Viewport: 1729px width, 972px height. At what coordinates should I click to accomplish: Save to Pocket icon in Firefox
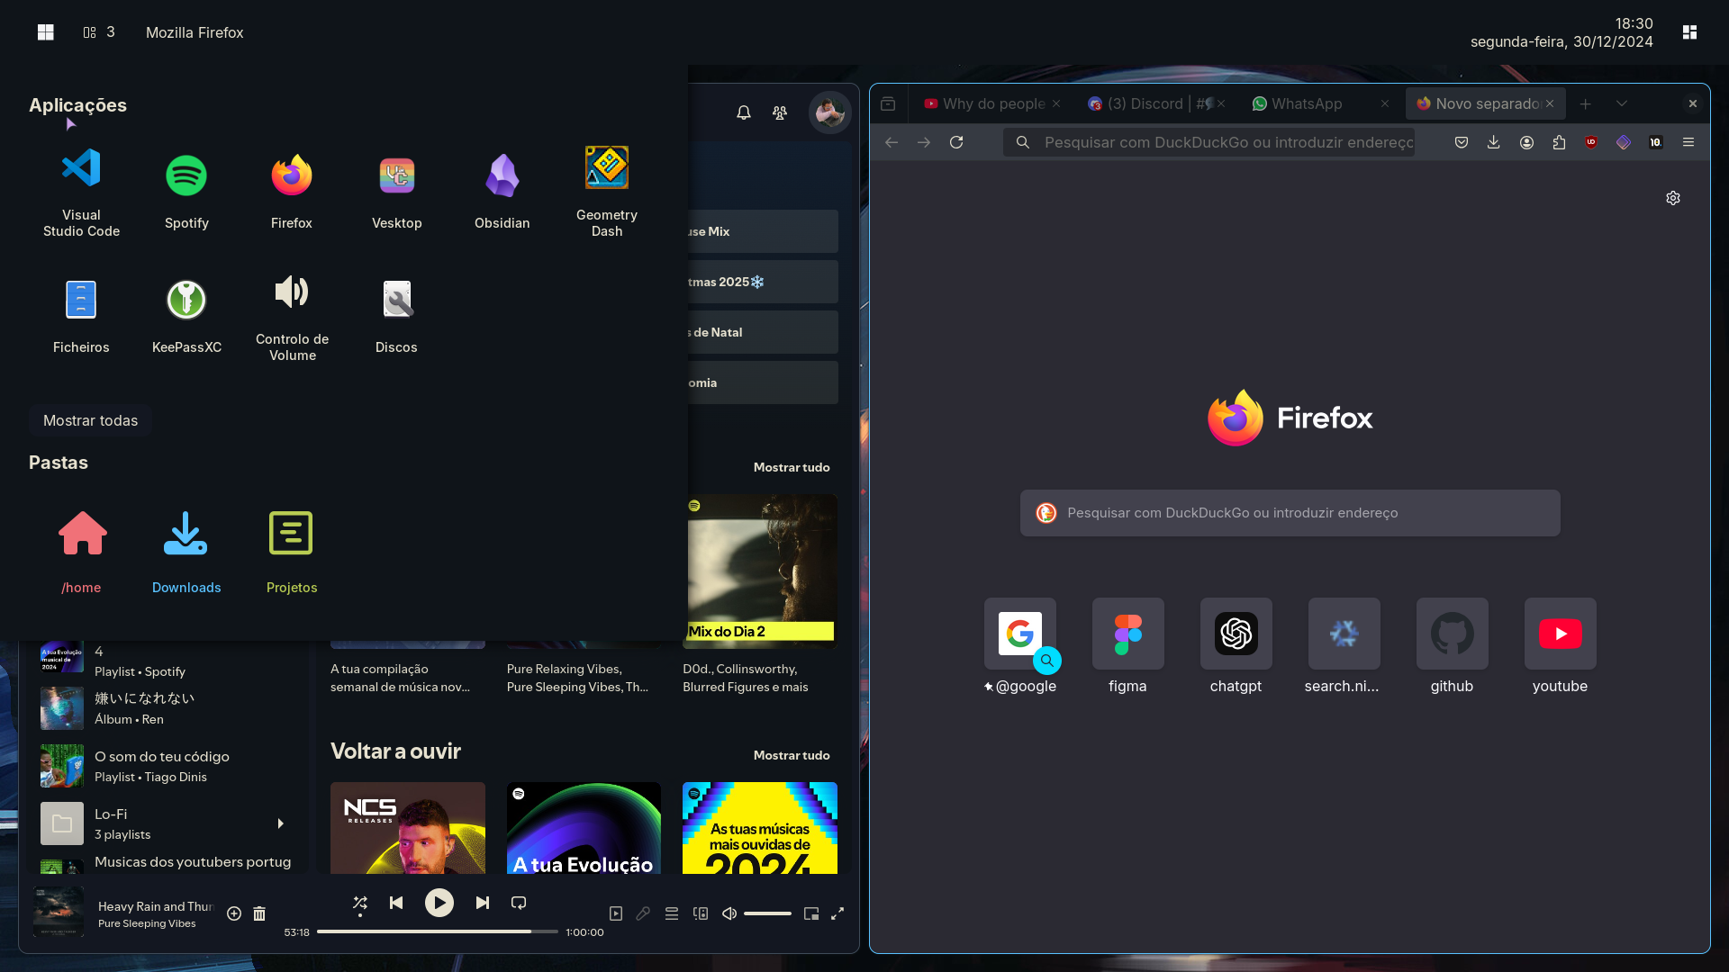(x=1462, y=142)
